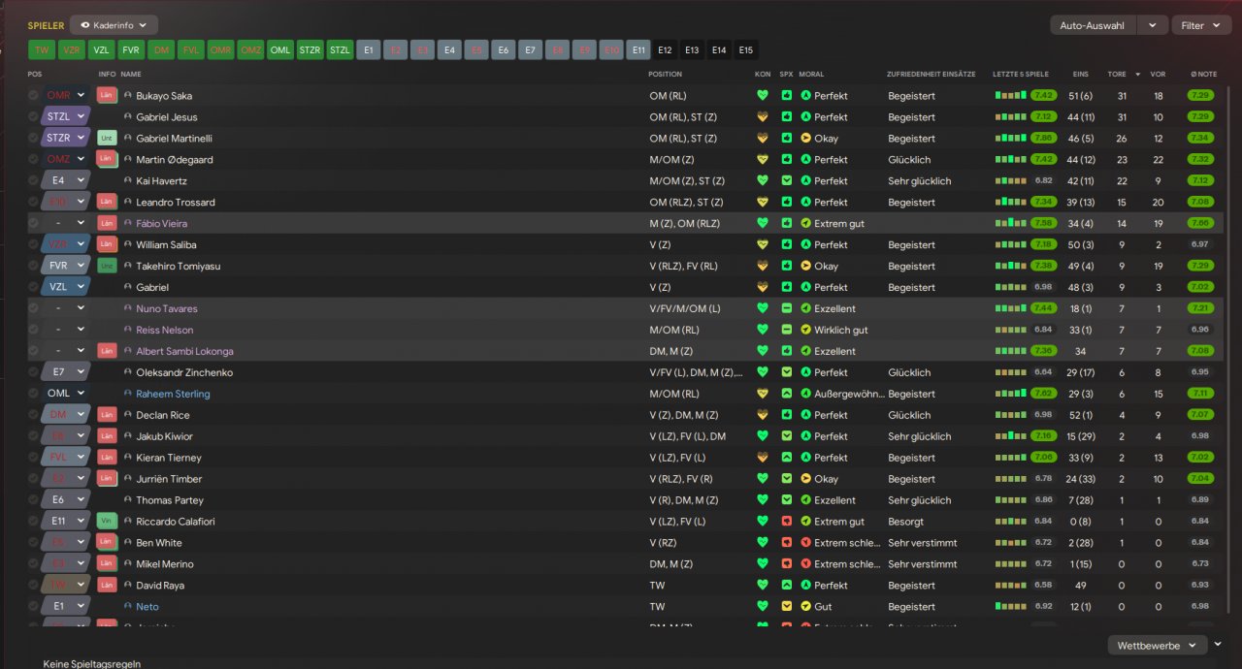Open the OMR position dropdown for Bukayo Saka
The height and width of the screenshot is (669, 1242).
tap(66, 96)
